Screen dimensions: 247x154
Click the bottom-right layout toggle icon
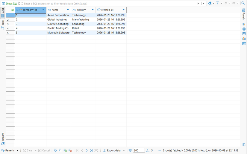(244, 144)
